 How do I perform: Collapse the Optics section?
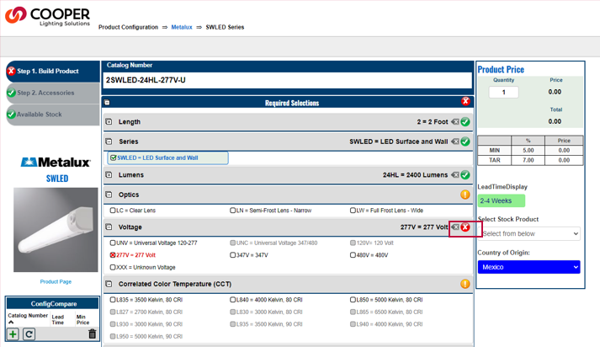click(x=109, y=195)
